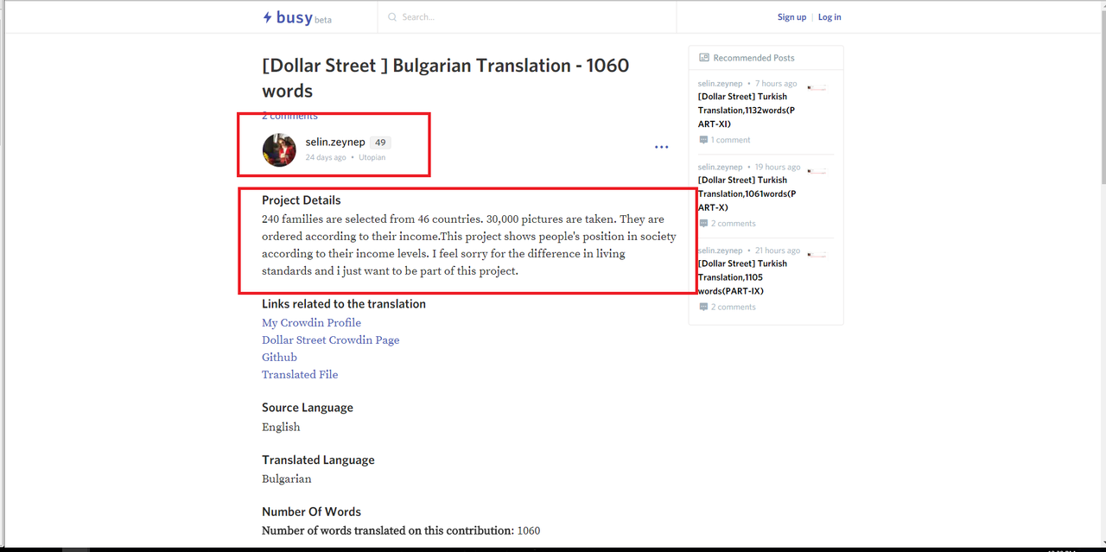Click the search magnifier icon

(x=392, y=17)
